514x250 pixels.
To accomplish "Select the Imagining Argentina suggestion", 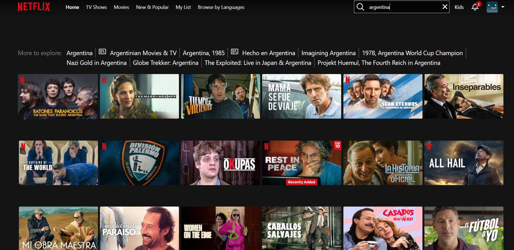I will (328, 53).
